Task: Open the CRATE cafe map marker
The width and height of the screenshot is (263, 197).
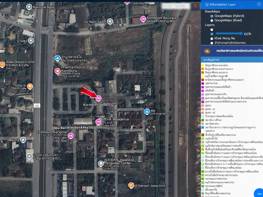Action: pyautogui.click(x=30, y=86)
